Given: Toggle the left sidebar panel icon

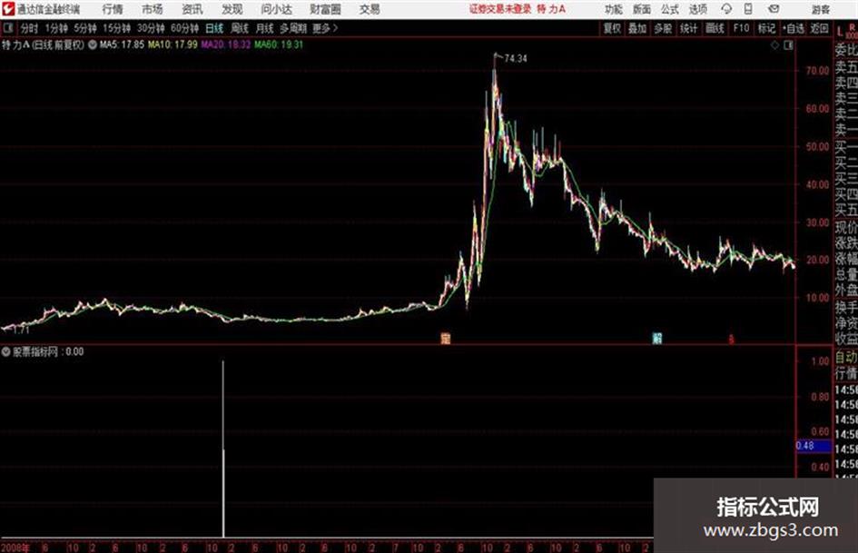Looking at the screenshot, I should tap(7, 28).
